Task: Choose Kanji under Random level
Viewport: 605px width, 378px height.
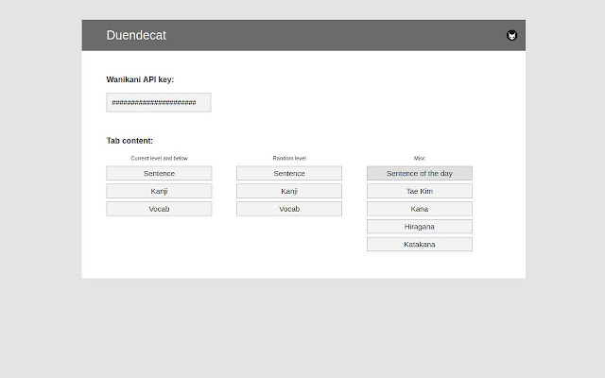Action: coord(289,191)
